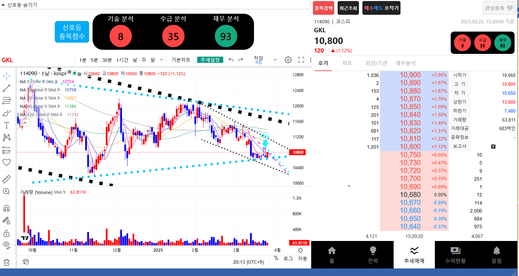
Task: Open the Fibonacci retracement tool
Action: (7, 101)
